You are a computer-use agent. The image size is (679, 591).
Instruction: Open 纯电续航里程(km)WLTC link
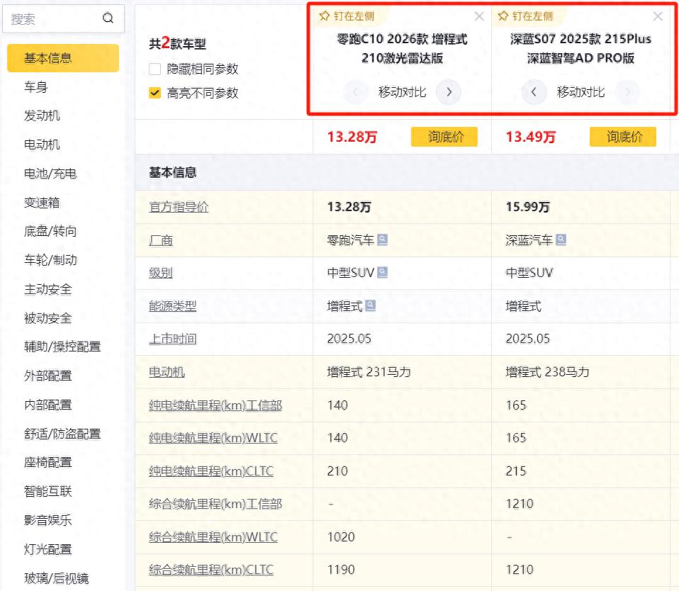pyautogui.click(x=213, y=438)
